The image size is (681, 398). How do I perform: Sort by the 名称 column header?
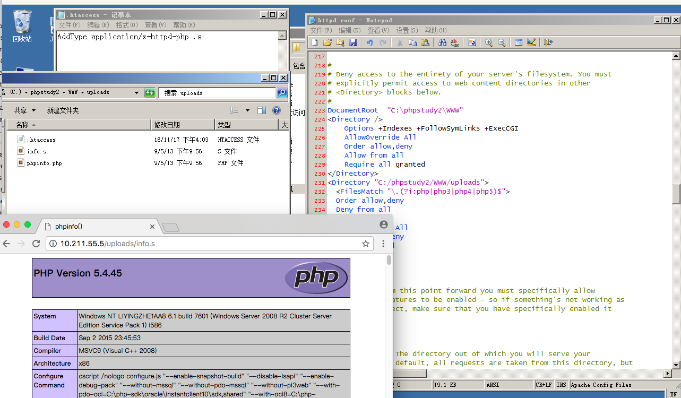79,125
